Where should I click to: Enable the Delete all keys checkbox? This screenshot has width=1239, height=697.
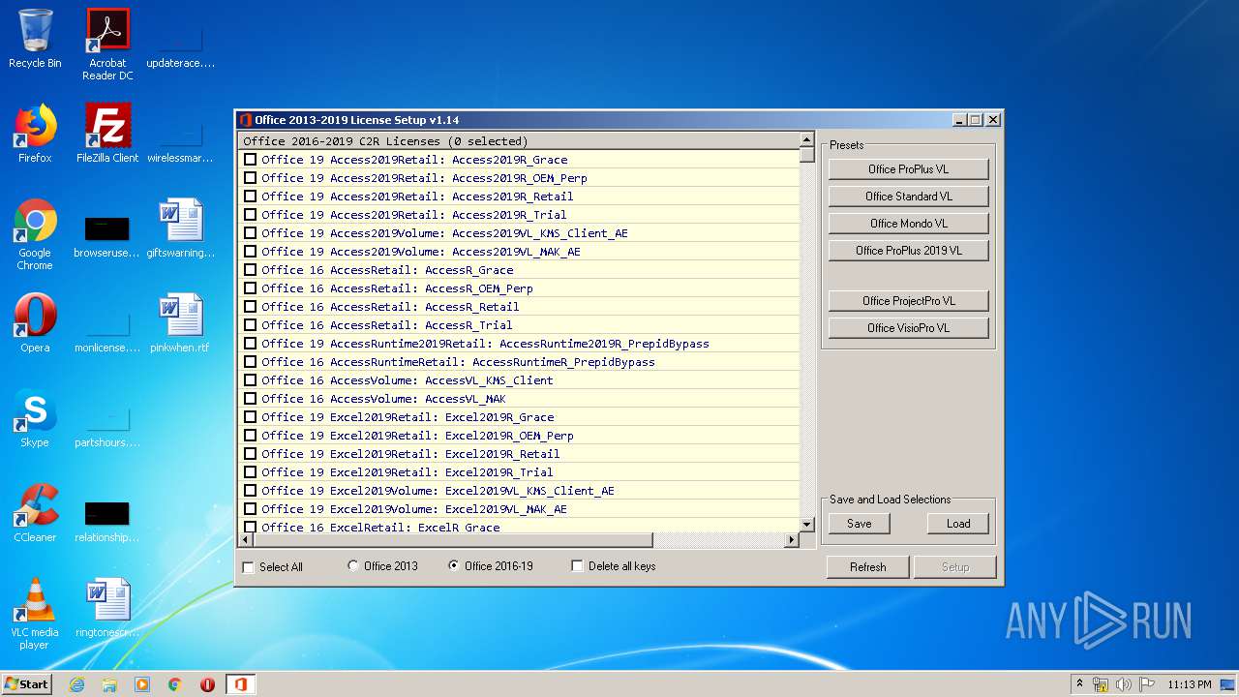(578, 566)
